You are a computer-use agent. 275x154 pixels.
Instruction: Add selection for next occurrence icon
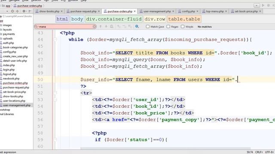pyautogui.click(x=119, y=27)
